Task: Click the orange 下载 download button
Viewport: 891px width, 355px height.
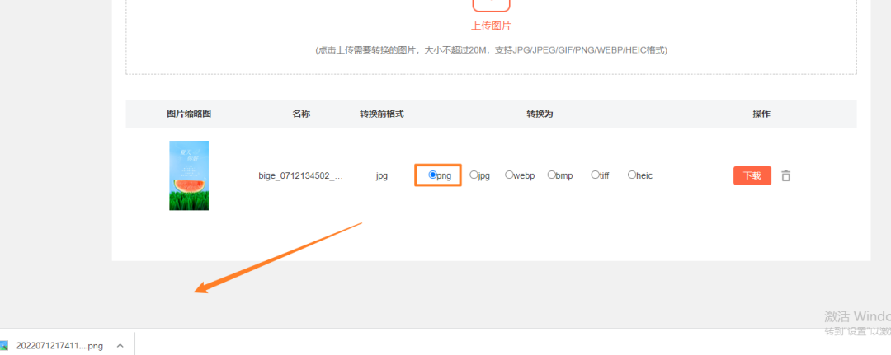Action: click(752, 175)
